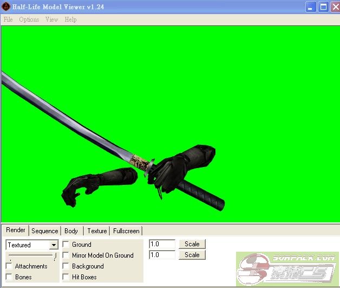Switch to the Texture tab
340x288 pixels.
click(97, 231)
